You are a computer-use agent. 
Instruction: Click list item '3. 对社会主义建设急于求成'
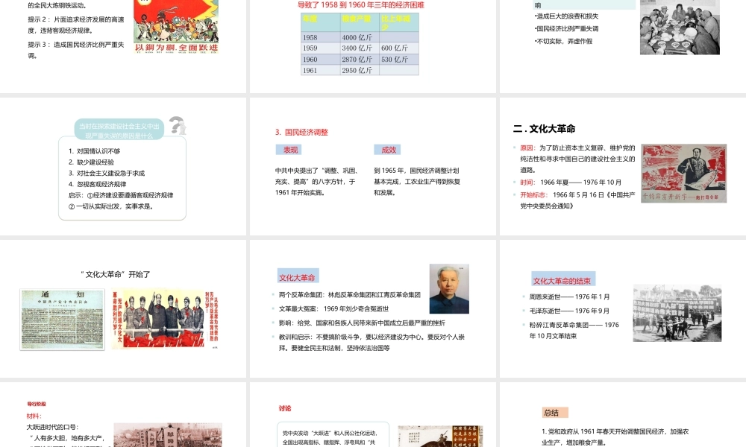[x=107, y=174]
